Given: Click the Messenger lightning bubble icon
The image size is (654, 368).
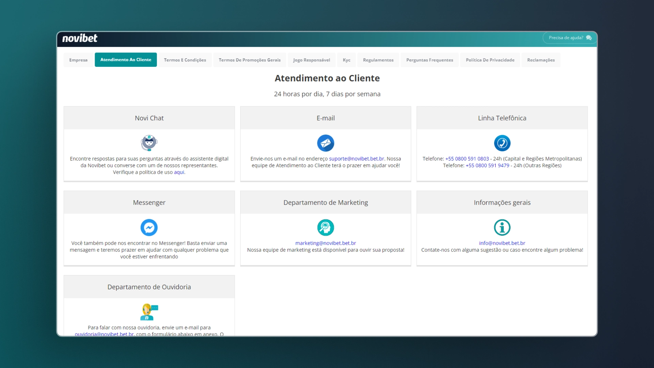Looking at the screenshot, I should (149, 228).
